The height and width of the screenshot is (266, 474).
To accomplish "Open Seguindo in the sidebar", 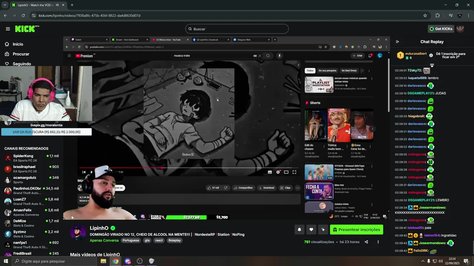I will pos(21,64).
